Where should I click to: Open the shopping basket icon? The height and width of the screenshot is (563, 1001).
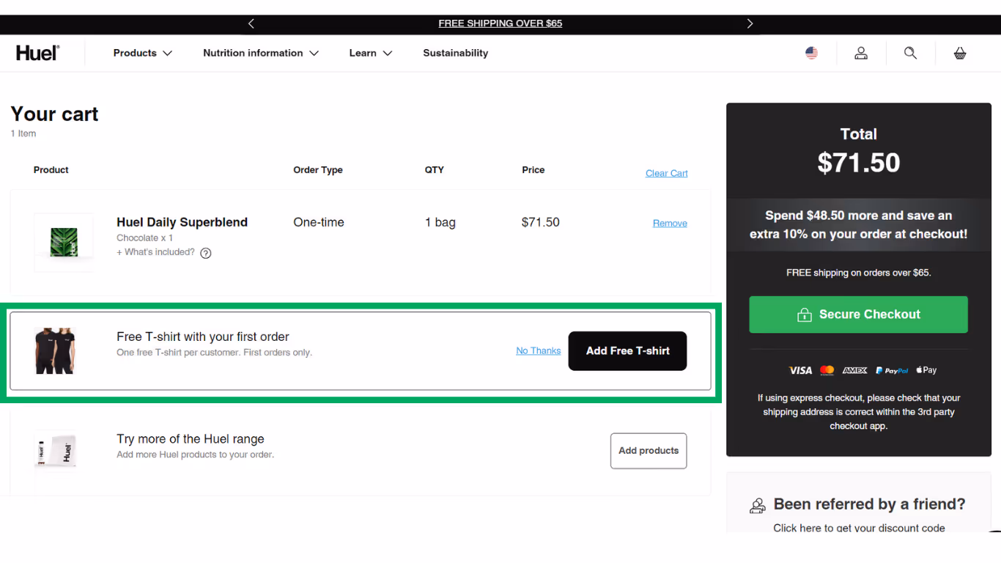pyautogui.click(x=960, y=53)
